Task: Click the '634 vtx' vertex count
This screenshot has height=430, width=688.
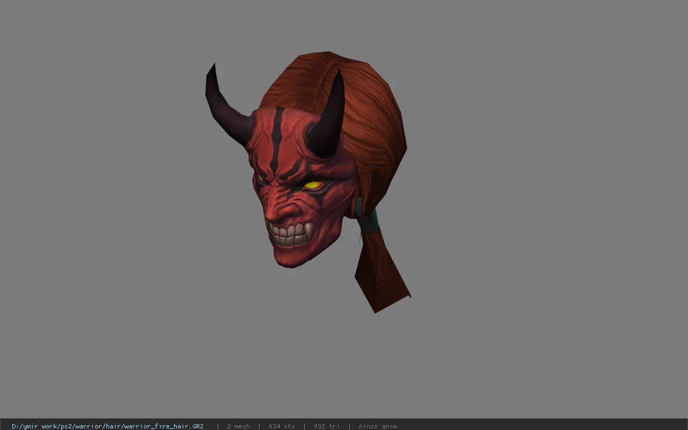Action: click(282, 426)
